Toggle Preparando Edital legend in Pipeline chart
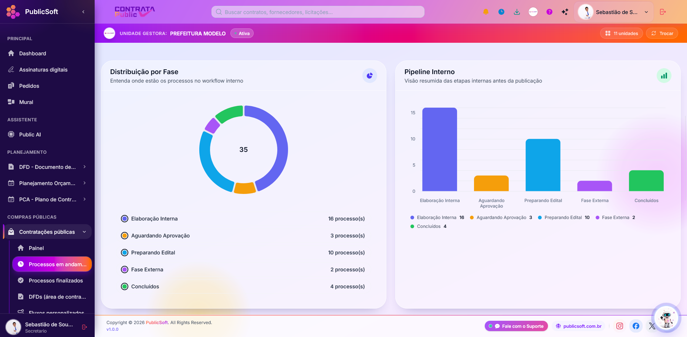The width and height of the screenshot is (687, 337). (564, 218)
